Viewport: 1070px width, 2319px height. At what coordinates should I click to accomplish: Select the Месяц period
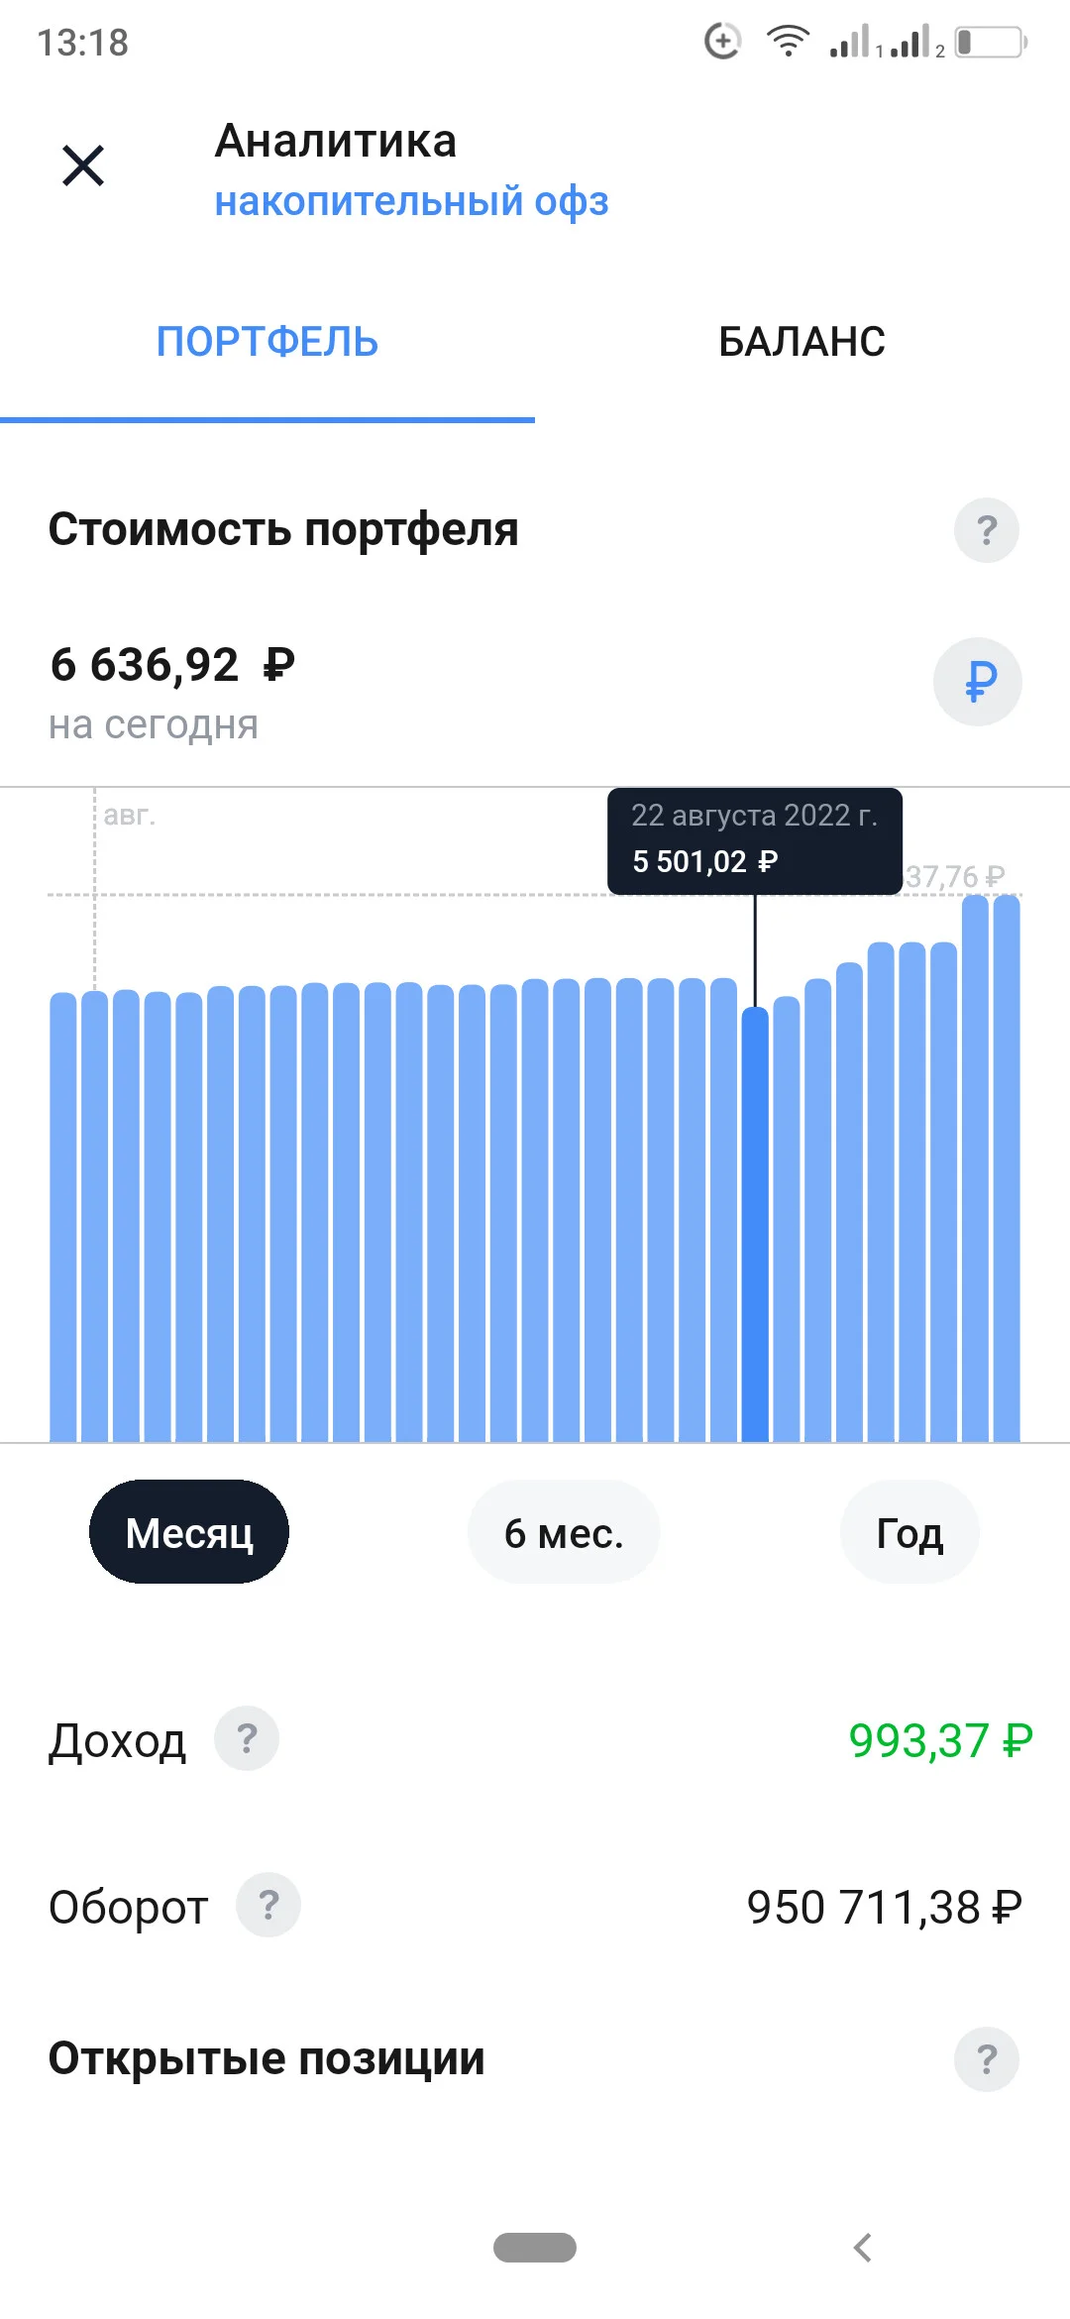189,1532
